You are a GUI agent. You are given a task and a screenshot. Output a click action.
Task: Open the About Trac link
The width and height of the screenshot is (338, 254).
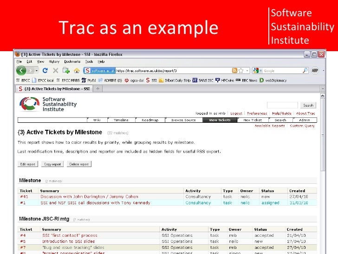(305, 113)
